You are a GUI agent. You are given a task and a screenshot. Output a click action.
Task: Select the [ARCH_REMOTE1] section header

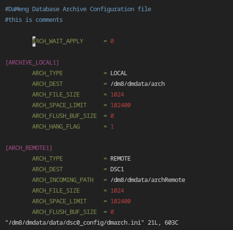pos(29,148)
